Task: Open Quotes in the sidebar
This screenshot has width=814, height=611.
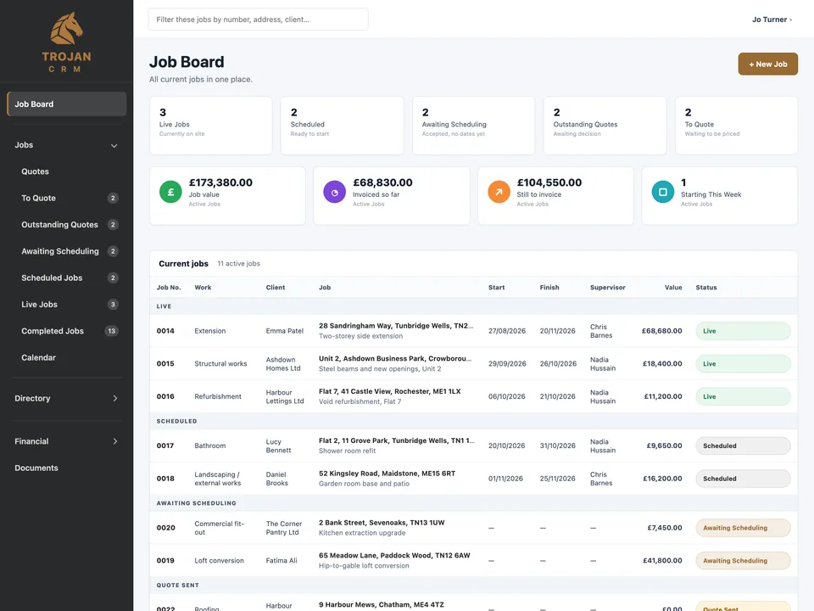Action: coord(35,171)
